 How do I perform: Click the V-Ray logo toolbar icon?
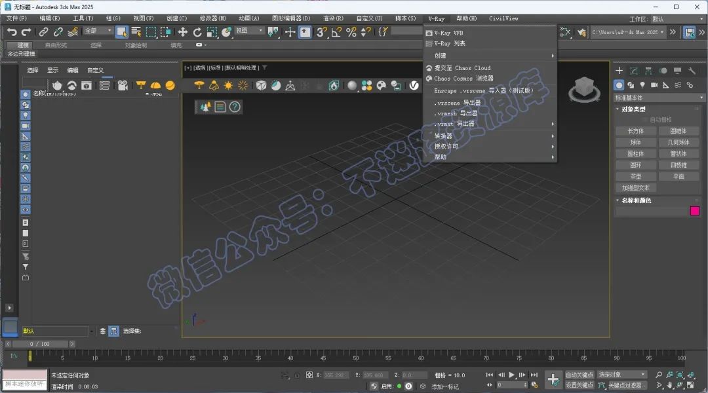point(414,85)
